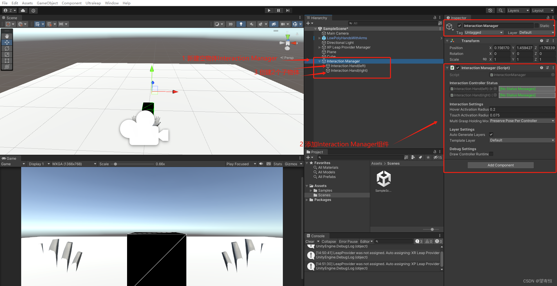This screenshot has height=286, width=557.
Task: Click the Clear button in Console
Action: [x=310, y=241]
